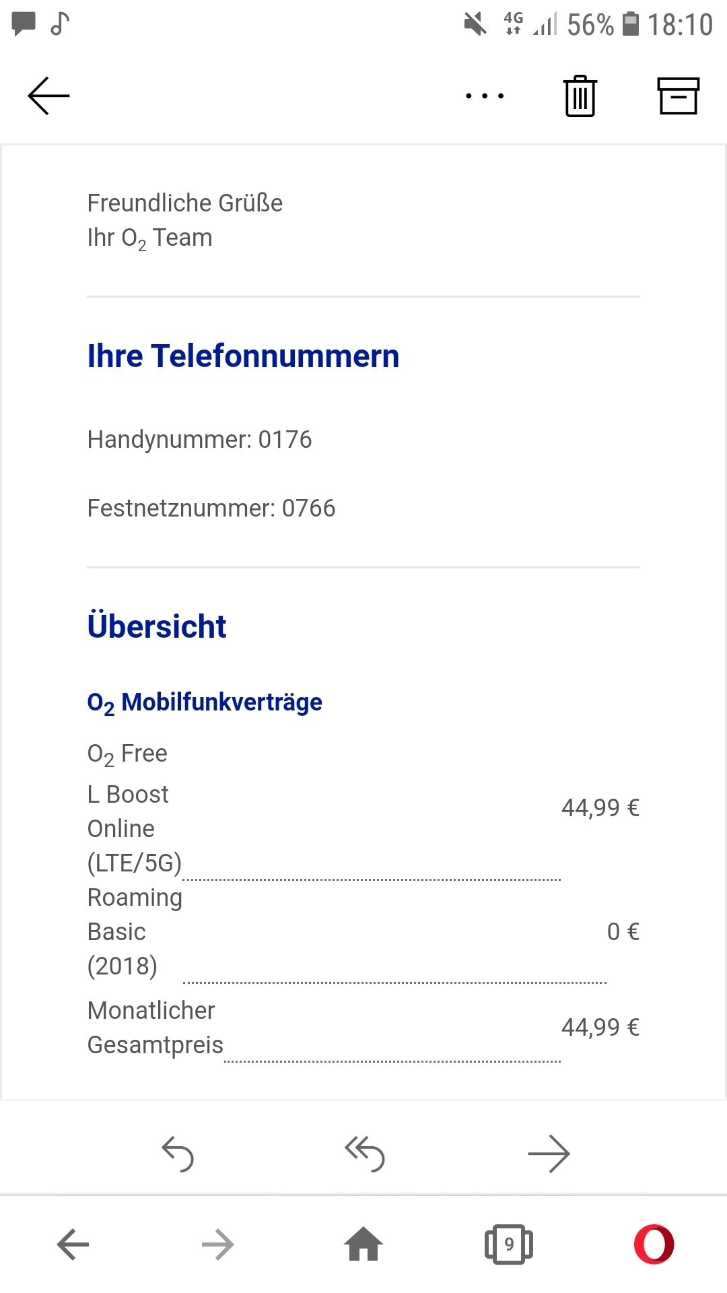Delete this email with trash icon
This screenshot has width=727, height=1293.
[x=580, y=96]
